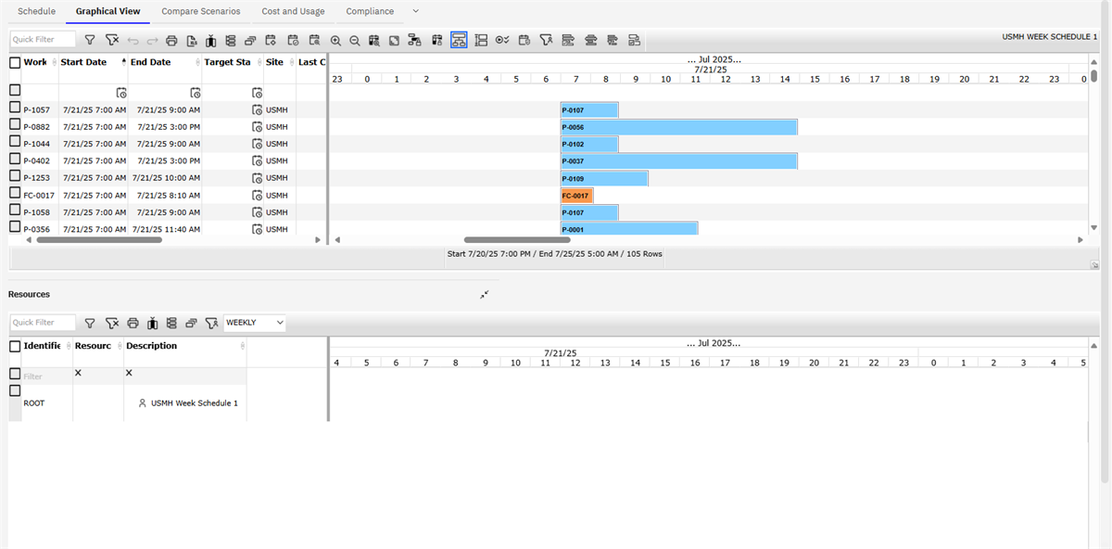This screenshot has height=549, width=1112.
Task: Open the dropdown next to the Compliance tab
Action: click(x=414, y=11)
